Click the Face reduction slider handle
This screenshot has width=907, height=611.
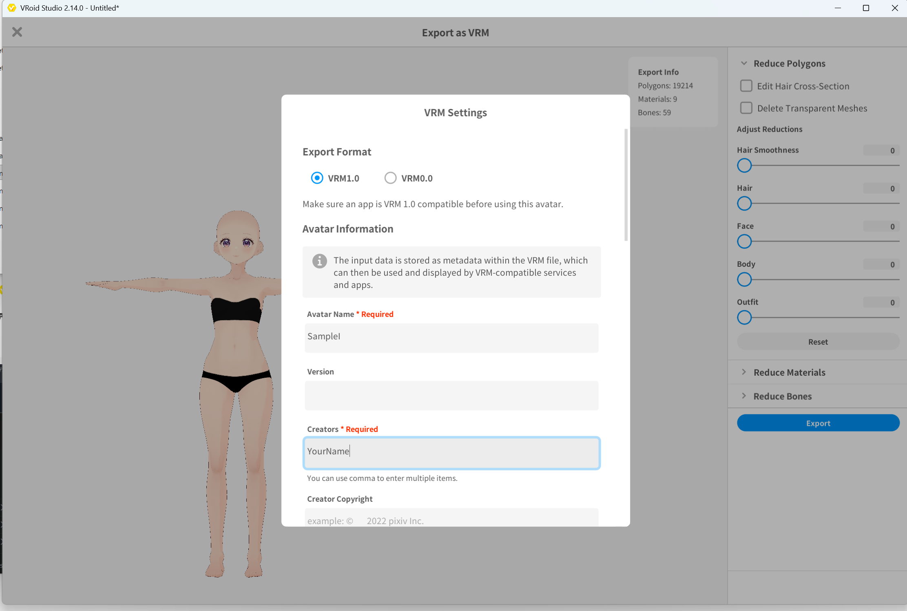coord(744,241)
